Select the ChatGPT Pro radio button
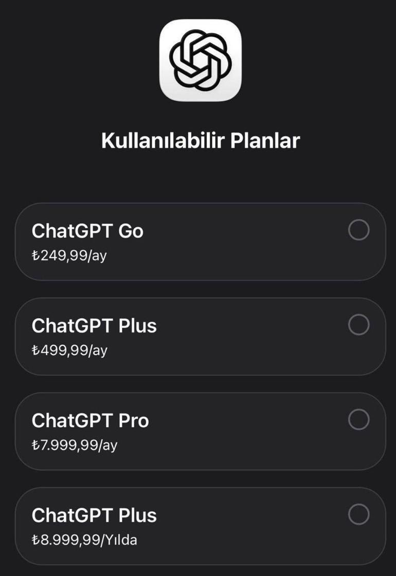396x576 pixels. point(358,420)
